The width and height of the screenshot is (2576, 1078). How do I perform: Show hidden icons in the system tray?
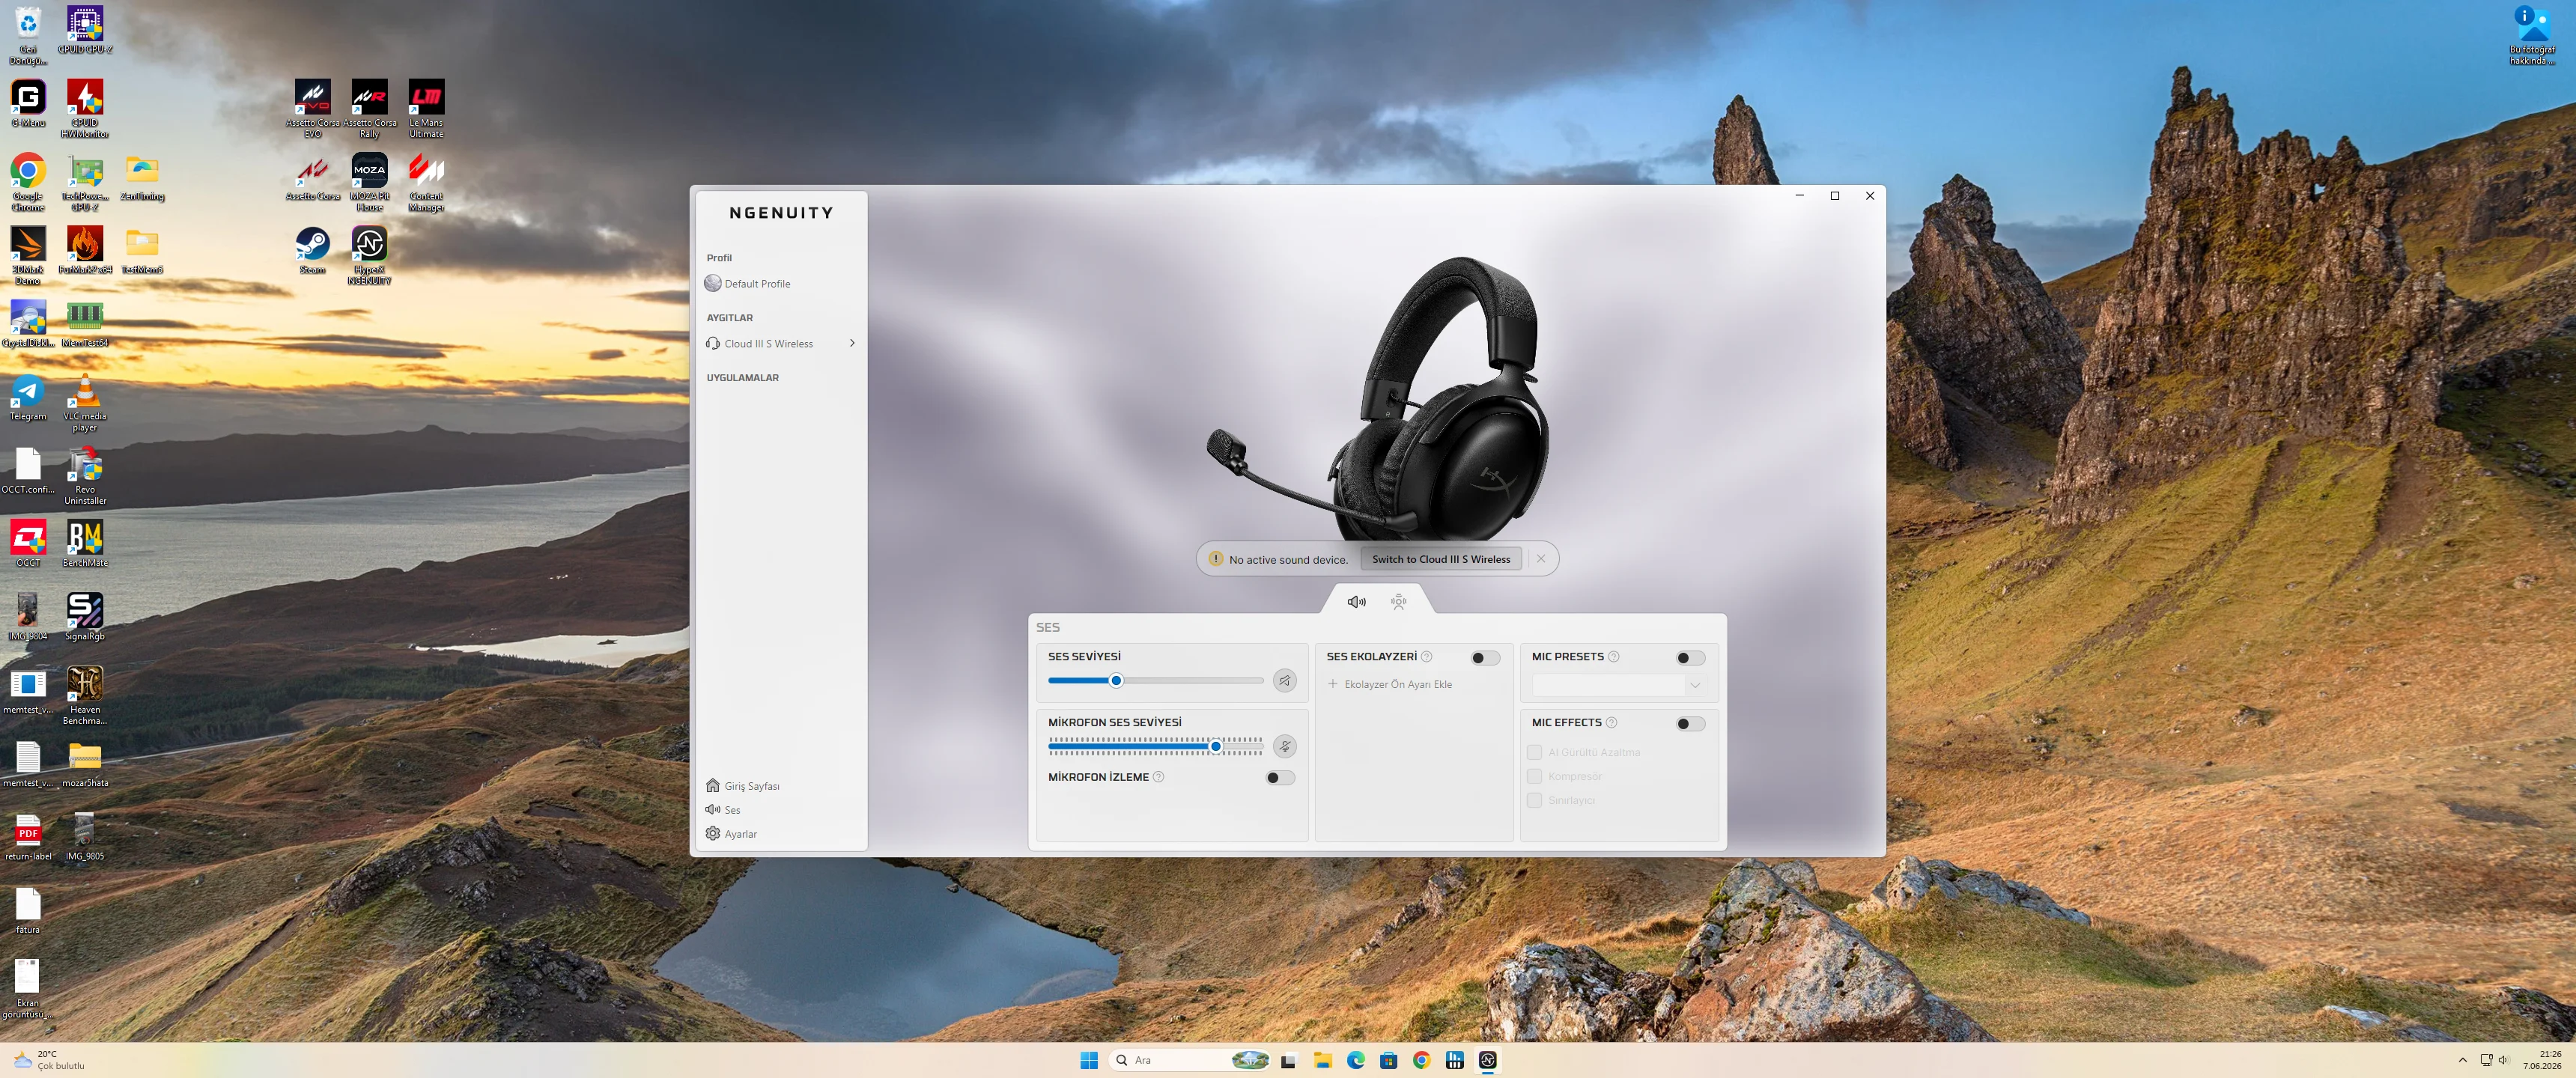click(x=2462, y=1060)
